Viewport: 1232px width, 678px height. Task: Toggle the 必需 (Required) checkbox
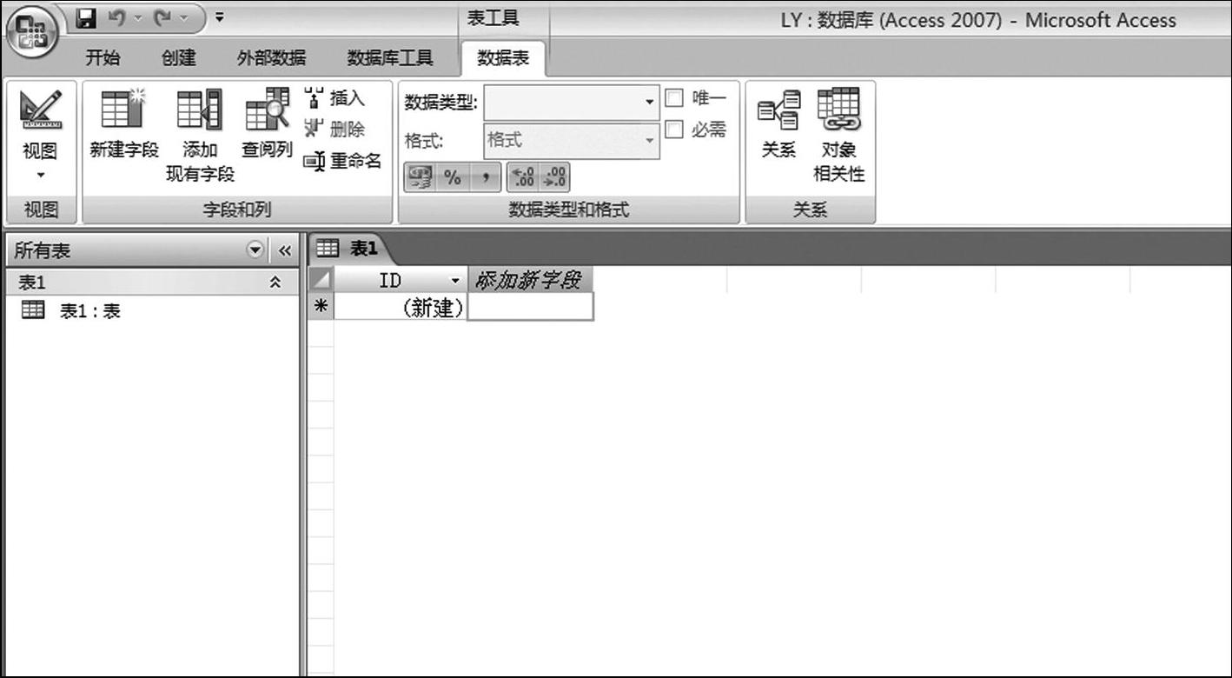click(x=674, y=130)
